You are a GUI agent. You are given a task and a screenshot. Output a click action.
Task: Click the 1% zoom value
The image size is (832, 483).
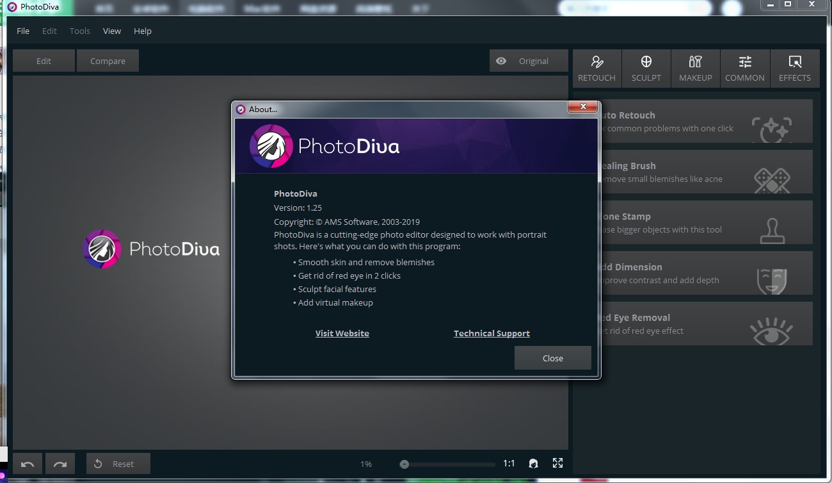click(366, 464)
